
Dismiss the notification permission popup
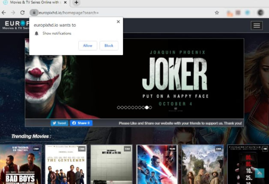pos(118,21)
